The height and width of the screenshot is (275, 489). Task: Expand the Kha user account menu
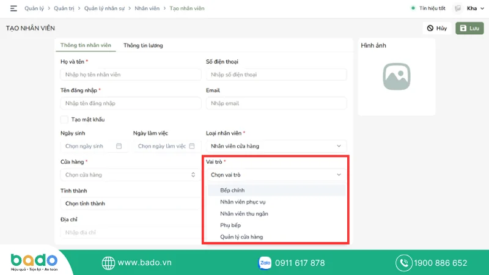pos(476,9)
